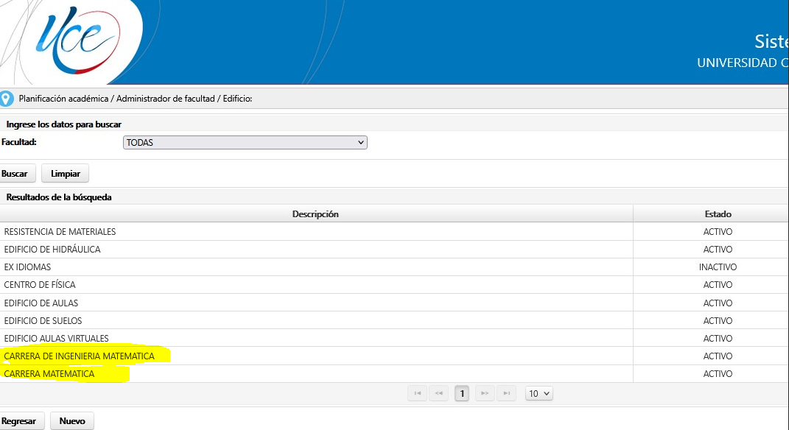
Task: Click the Regresar button
Action: [19, 421]
